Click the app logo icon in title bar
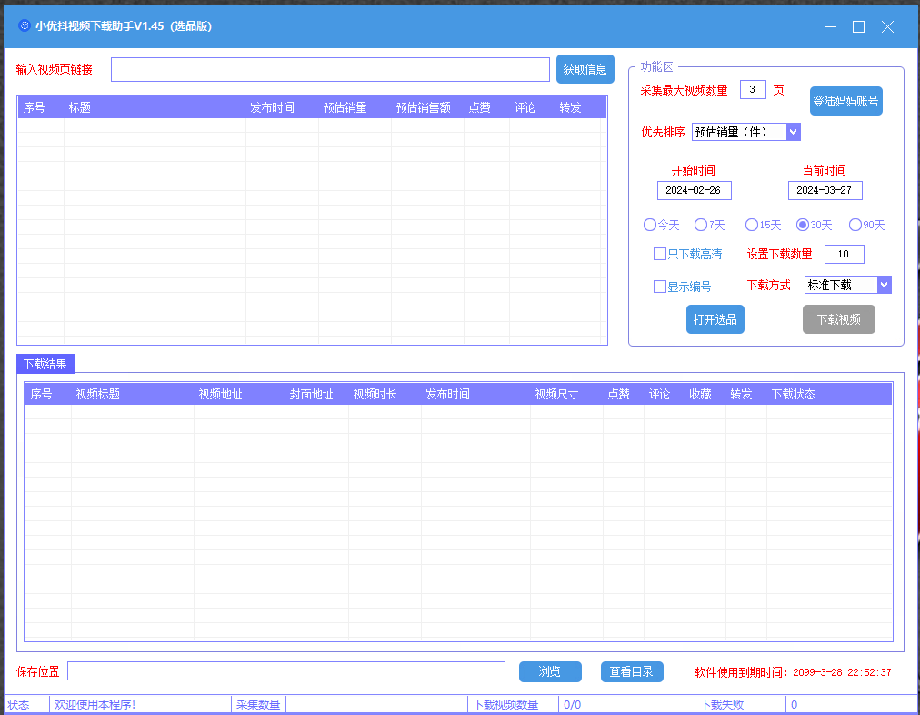 (x=24, y=26)
